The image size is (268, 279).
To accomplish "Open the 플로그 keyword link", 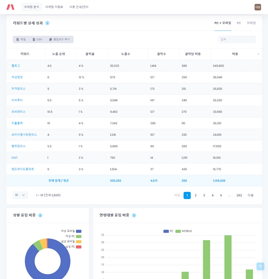I will [x=16, y=66].
